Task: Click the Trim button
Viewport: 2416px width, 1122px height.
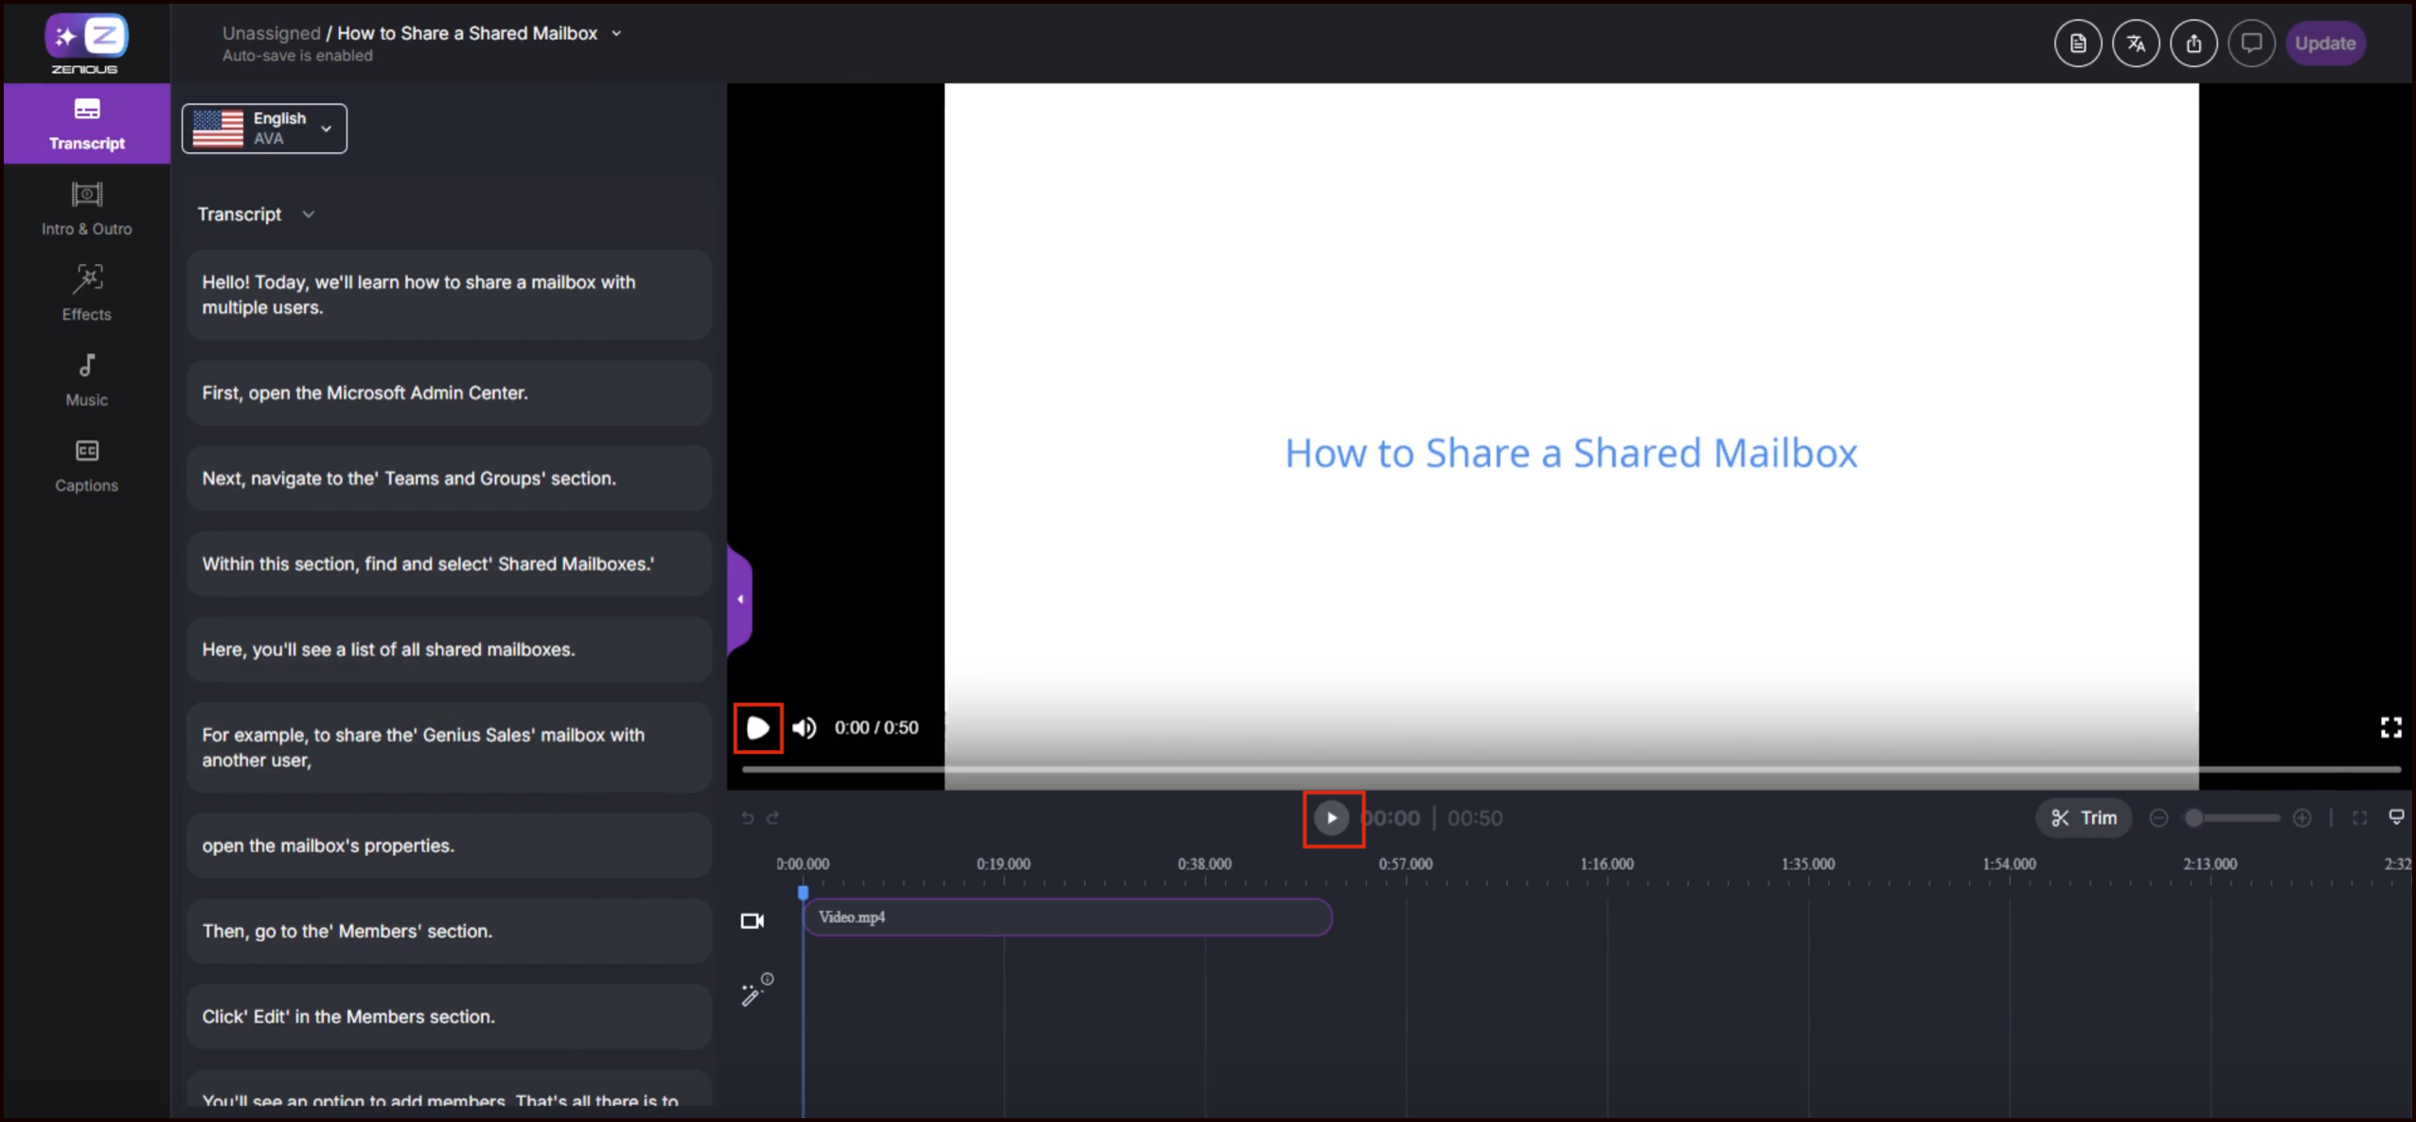Action: pyautogui.click(x=2083, y=817)
